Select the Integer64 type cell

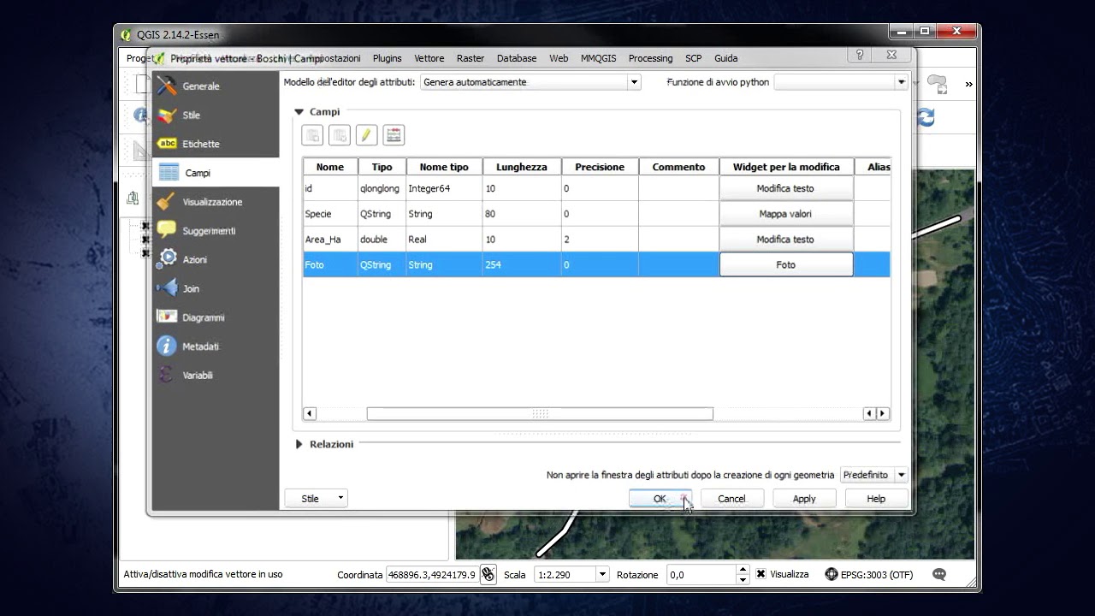tap(444, 188)
